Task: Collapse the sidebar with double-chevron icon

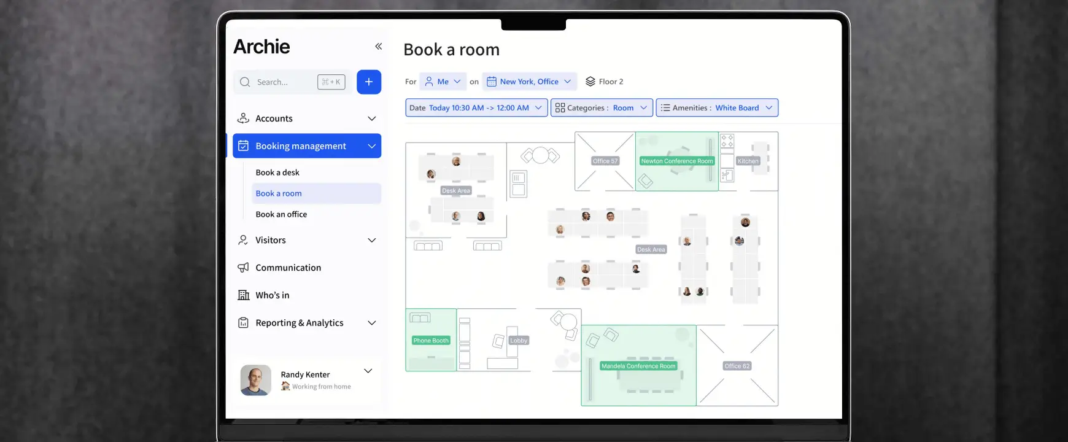Action: point(379,46)
